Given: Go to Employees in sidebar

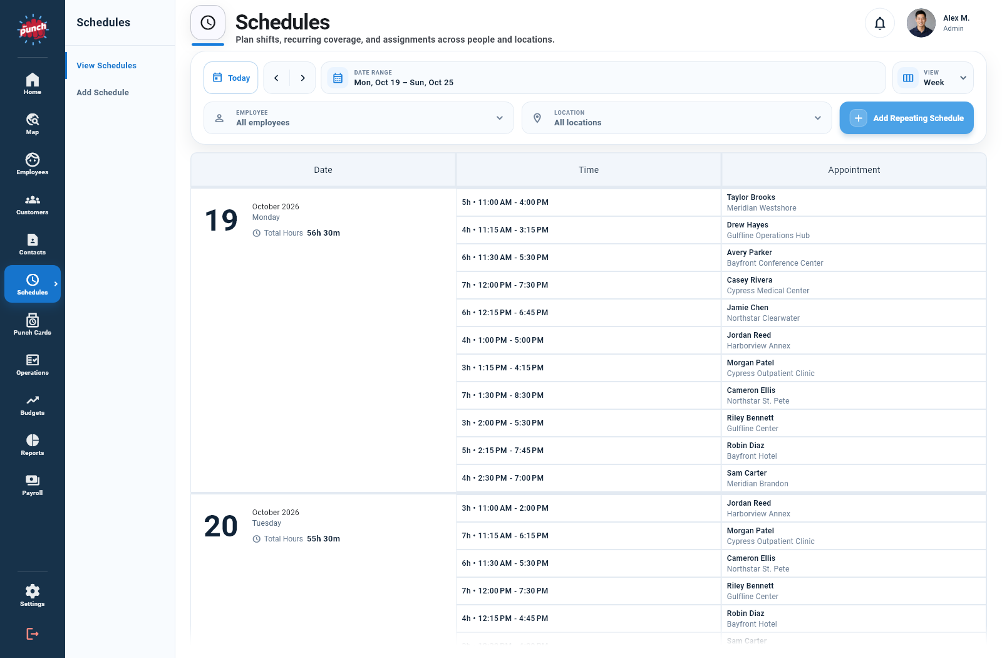Looking at the screenshot, I should [x=33, y=164].
